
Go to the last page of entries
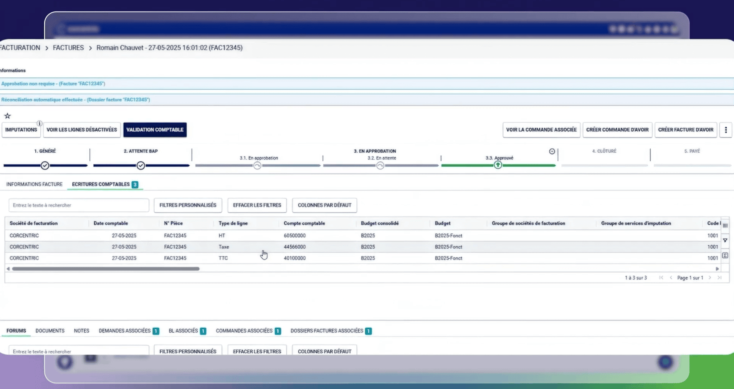[719, 278]
